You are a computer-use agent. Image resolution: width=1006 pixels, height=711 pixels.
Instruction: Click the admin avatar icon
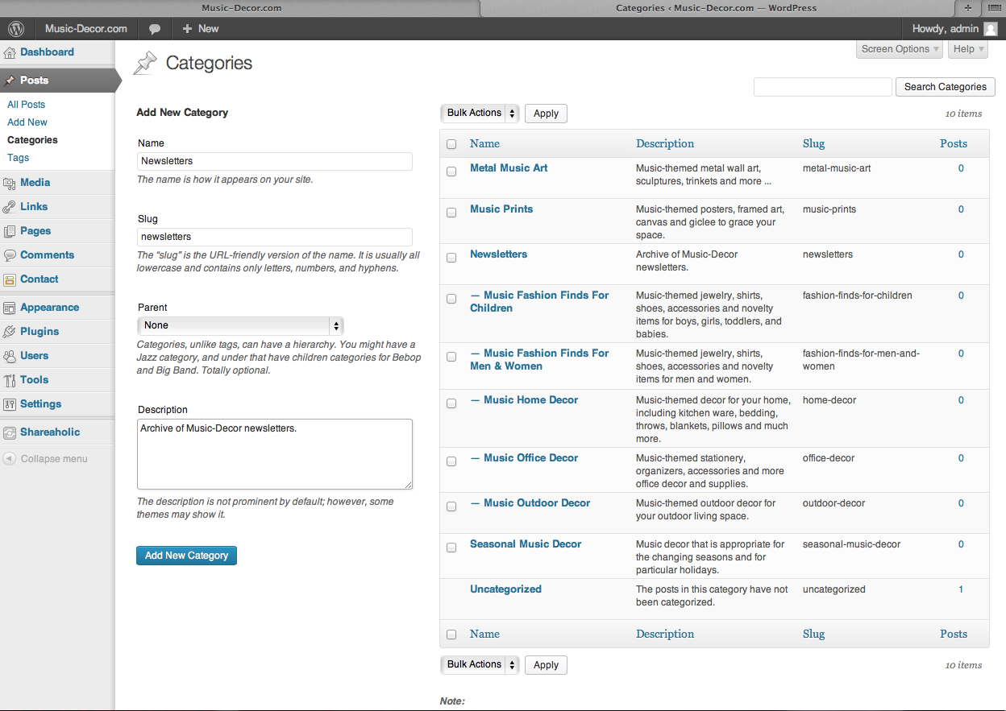pyautogui.click(x=991, y=28)
